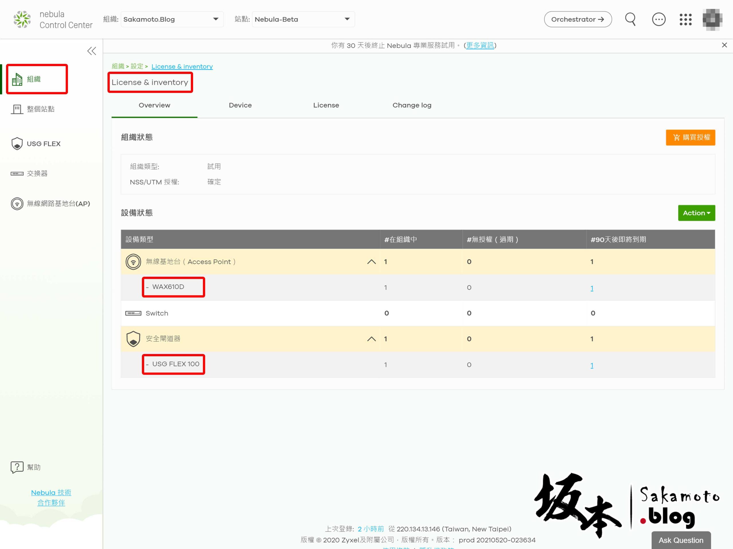Viewport: 733px width, 549px height.
Task: Open the 更多資訊 link in banner
Action: pyautogui.click(x=480, y=46)
